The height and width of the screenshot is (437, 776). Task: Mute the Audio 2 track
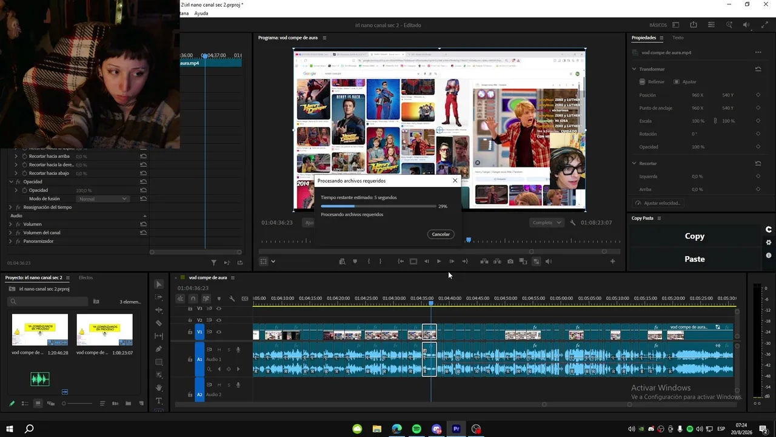tap(219, 385)
